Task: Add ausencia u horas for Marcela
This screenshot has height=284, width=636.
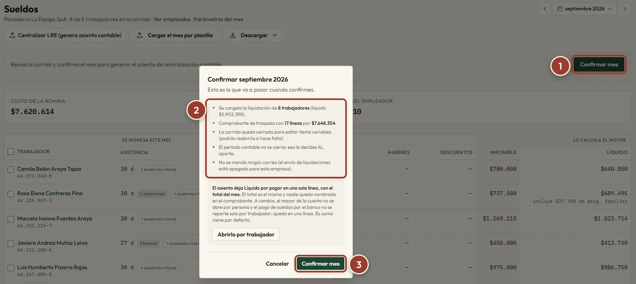Action: click(x=158, y=219)
